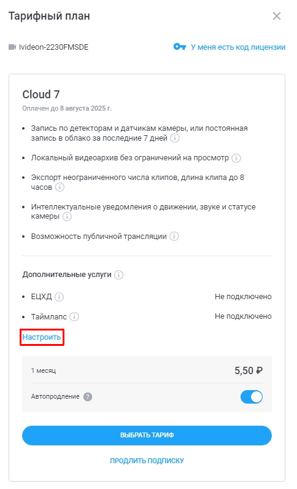
Task: Show info for intelligent notifications feature
Action: [67, 216]
